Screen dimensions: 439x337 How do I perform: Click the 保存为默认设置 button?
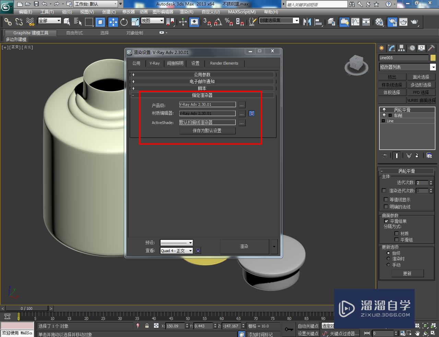click(x=207, y=131)
